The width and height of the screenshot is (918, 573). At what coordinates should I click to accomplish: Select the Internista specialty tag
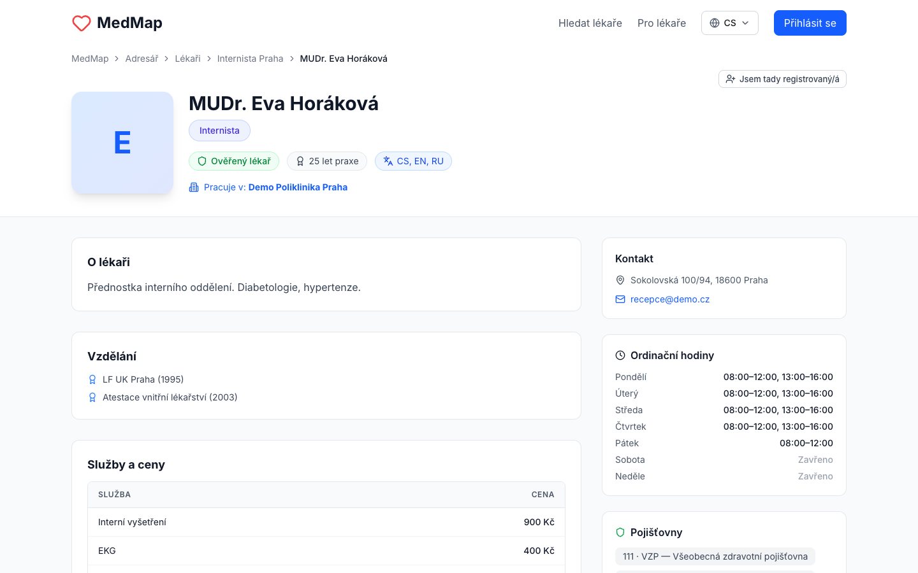click(x=219, y=131)
